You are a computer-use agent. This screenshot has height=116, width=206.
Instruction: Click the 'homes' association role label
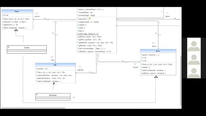coord(136,67)
